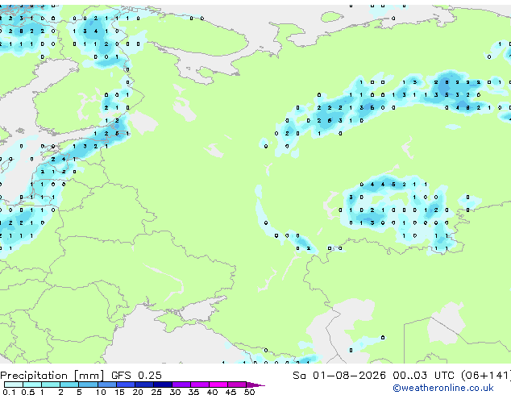This screenshot has width=511, height=395.
Task: Click the above-50 mm legend arrow tip
Action: 255,385
